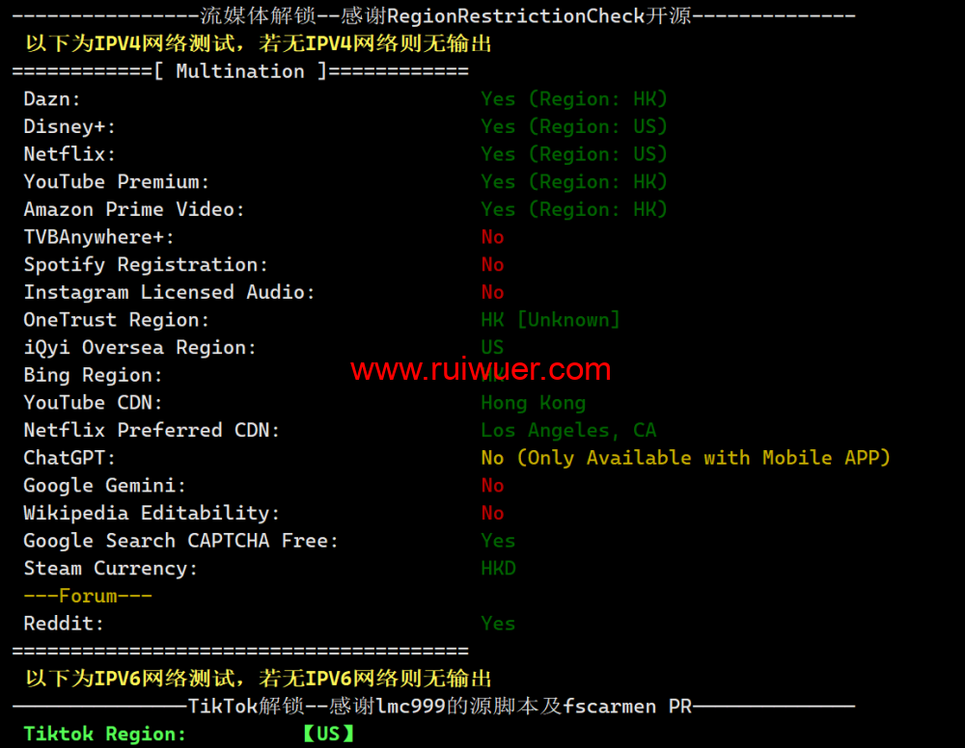The image size is (965, 748).
Task: Click No next to Instagram Licensed Audio
Action: pyautogui.click(x=492, y=293)
